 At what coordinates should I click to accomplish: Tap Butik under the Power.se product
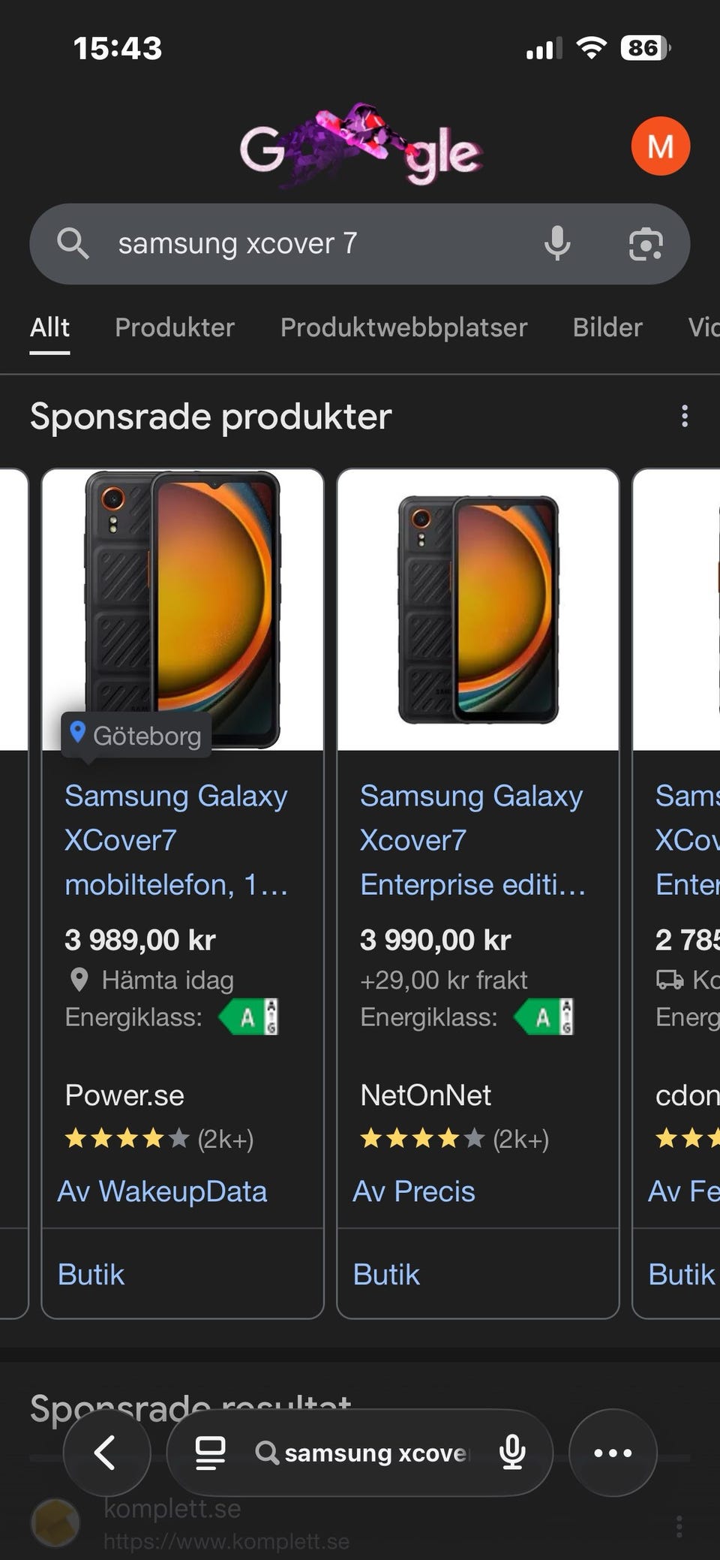[x=91, y=1275]
